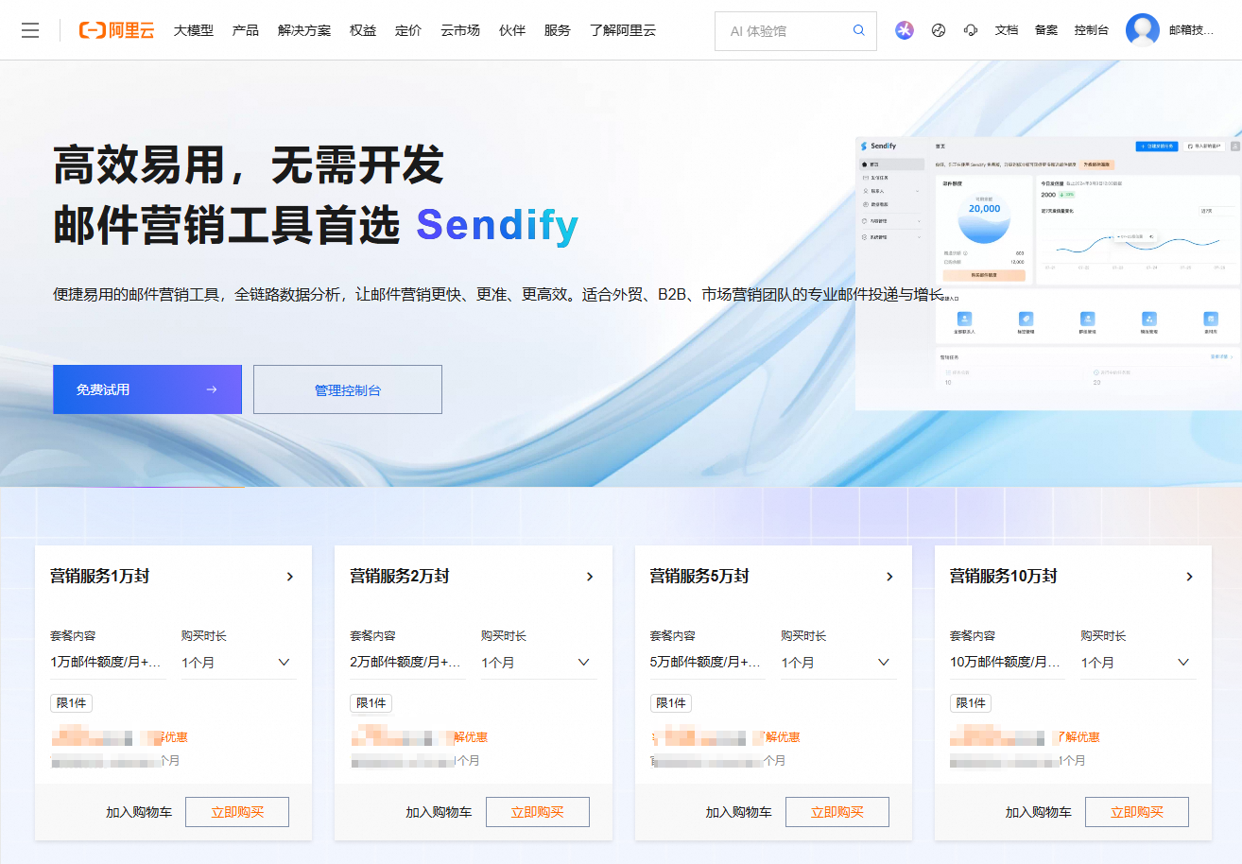Click the 营销服务1万封 card title
This screenshot has width=1242, height=864.
coord(100,577)
